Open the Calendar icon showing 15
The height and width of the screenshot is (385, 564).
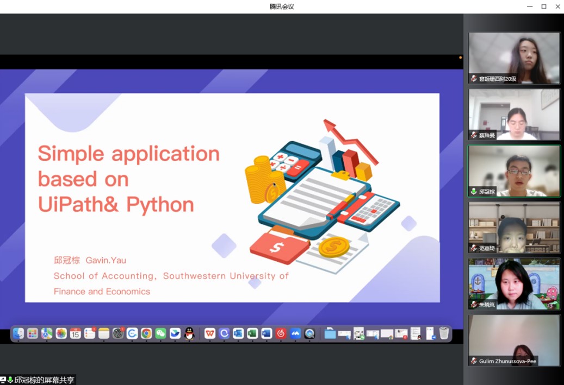pyautogui.click(x=76, y=333)
